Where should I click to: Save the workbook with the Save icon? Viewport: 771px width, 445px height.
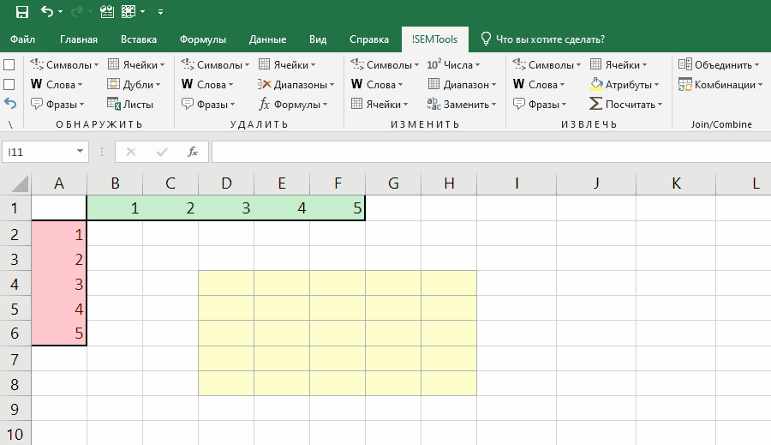[22, 11]
